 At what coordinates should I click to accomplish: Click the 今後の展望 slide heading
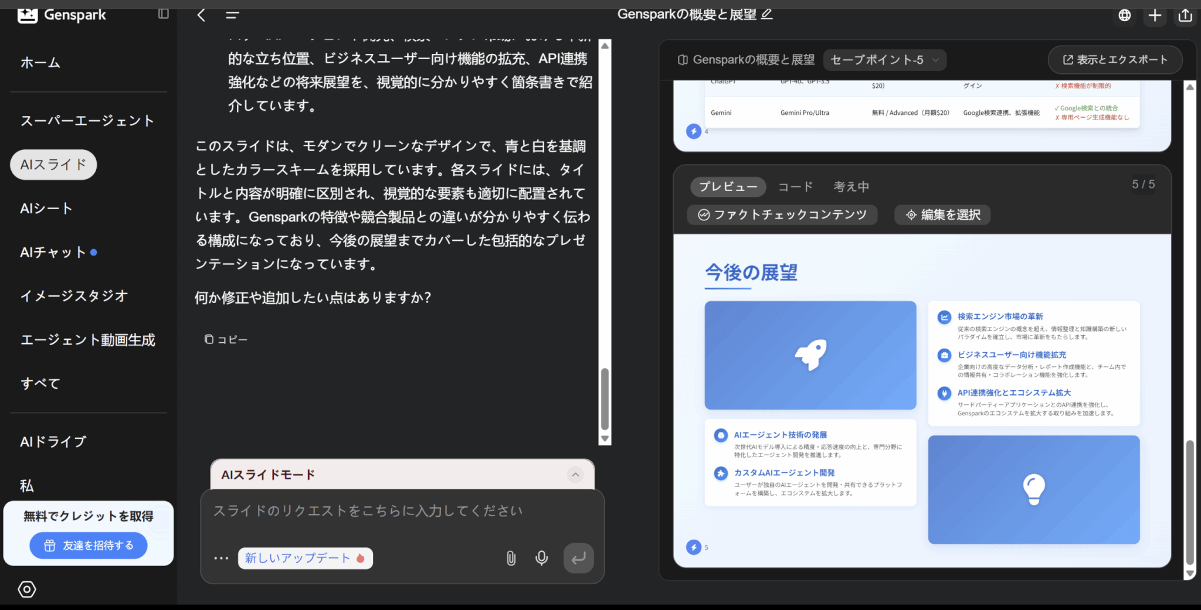click(x=751, y=272)
